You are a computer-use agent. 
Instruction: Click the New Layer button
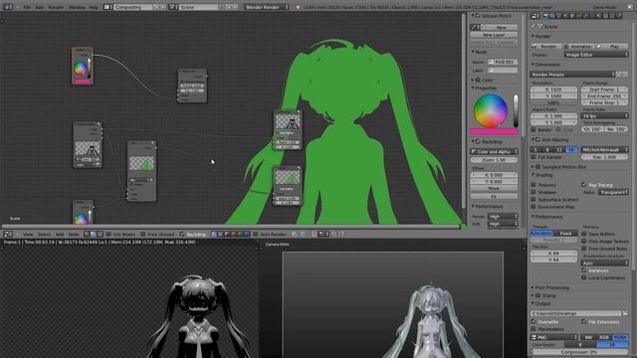[x=494, y=35]
